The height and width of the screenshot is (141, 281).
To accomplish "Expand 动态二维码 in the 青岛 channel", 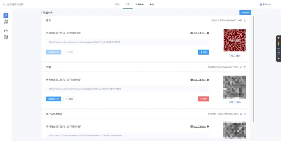I will pyautogui.click(x=198, y=33).
